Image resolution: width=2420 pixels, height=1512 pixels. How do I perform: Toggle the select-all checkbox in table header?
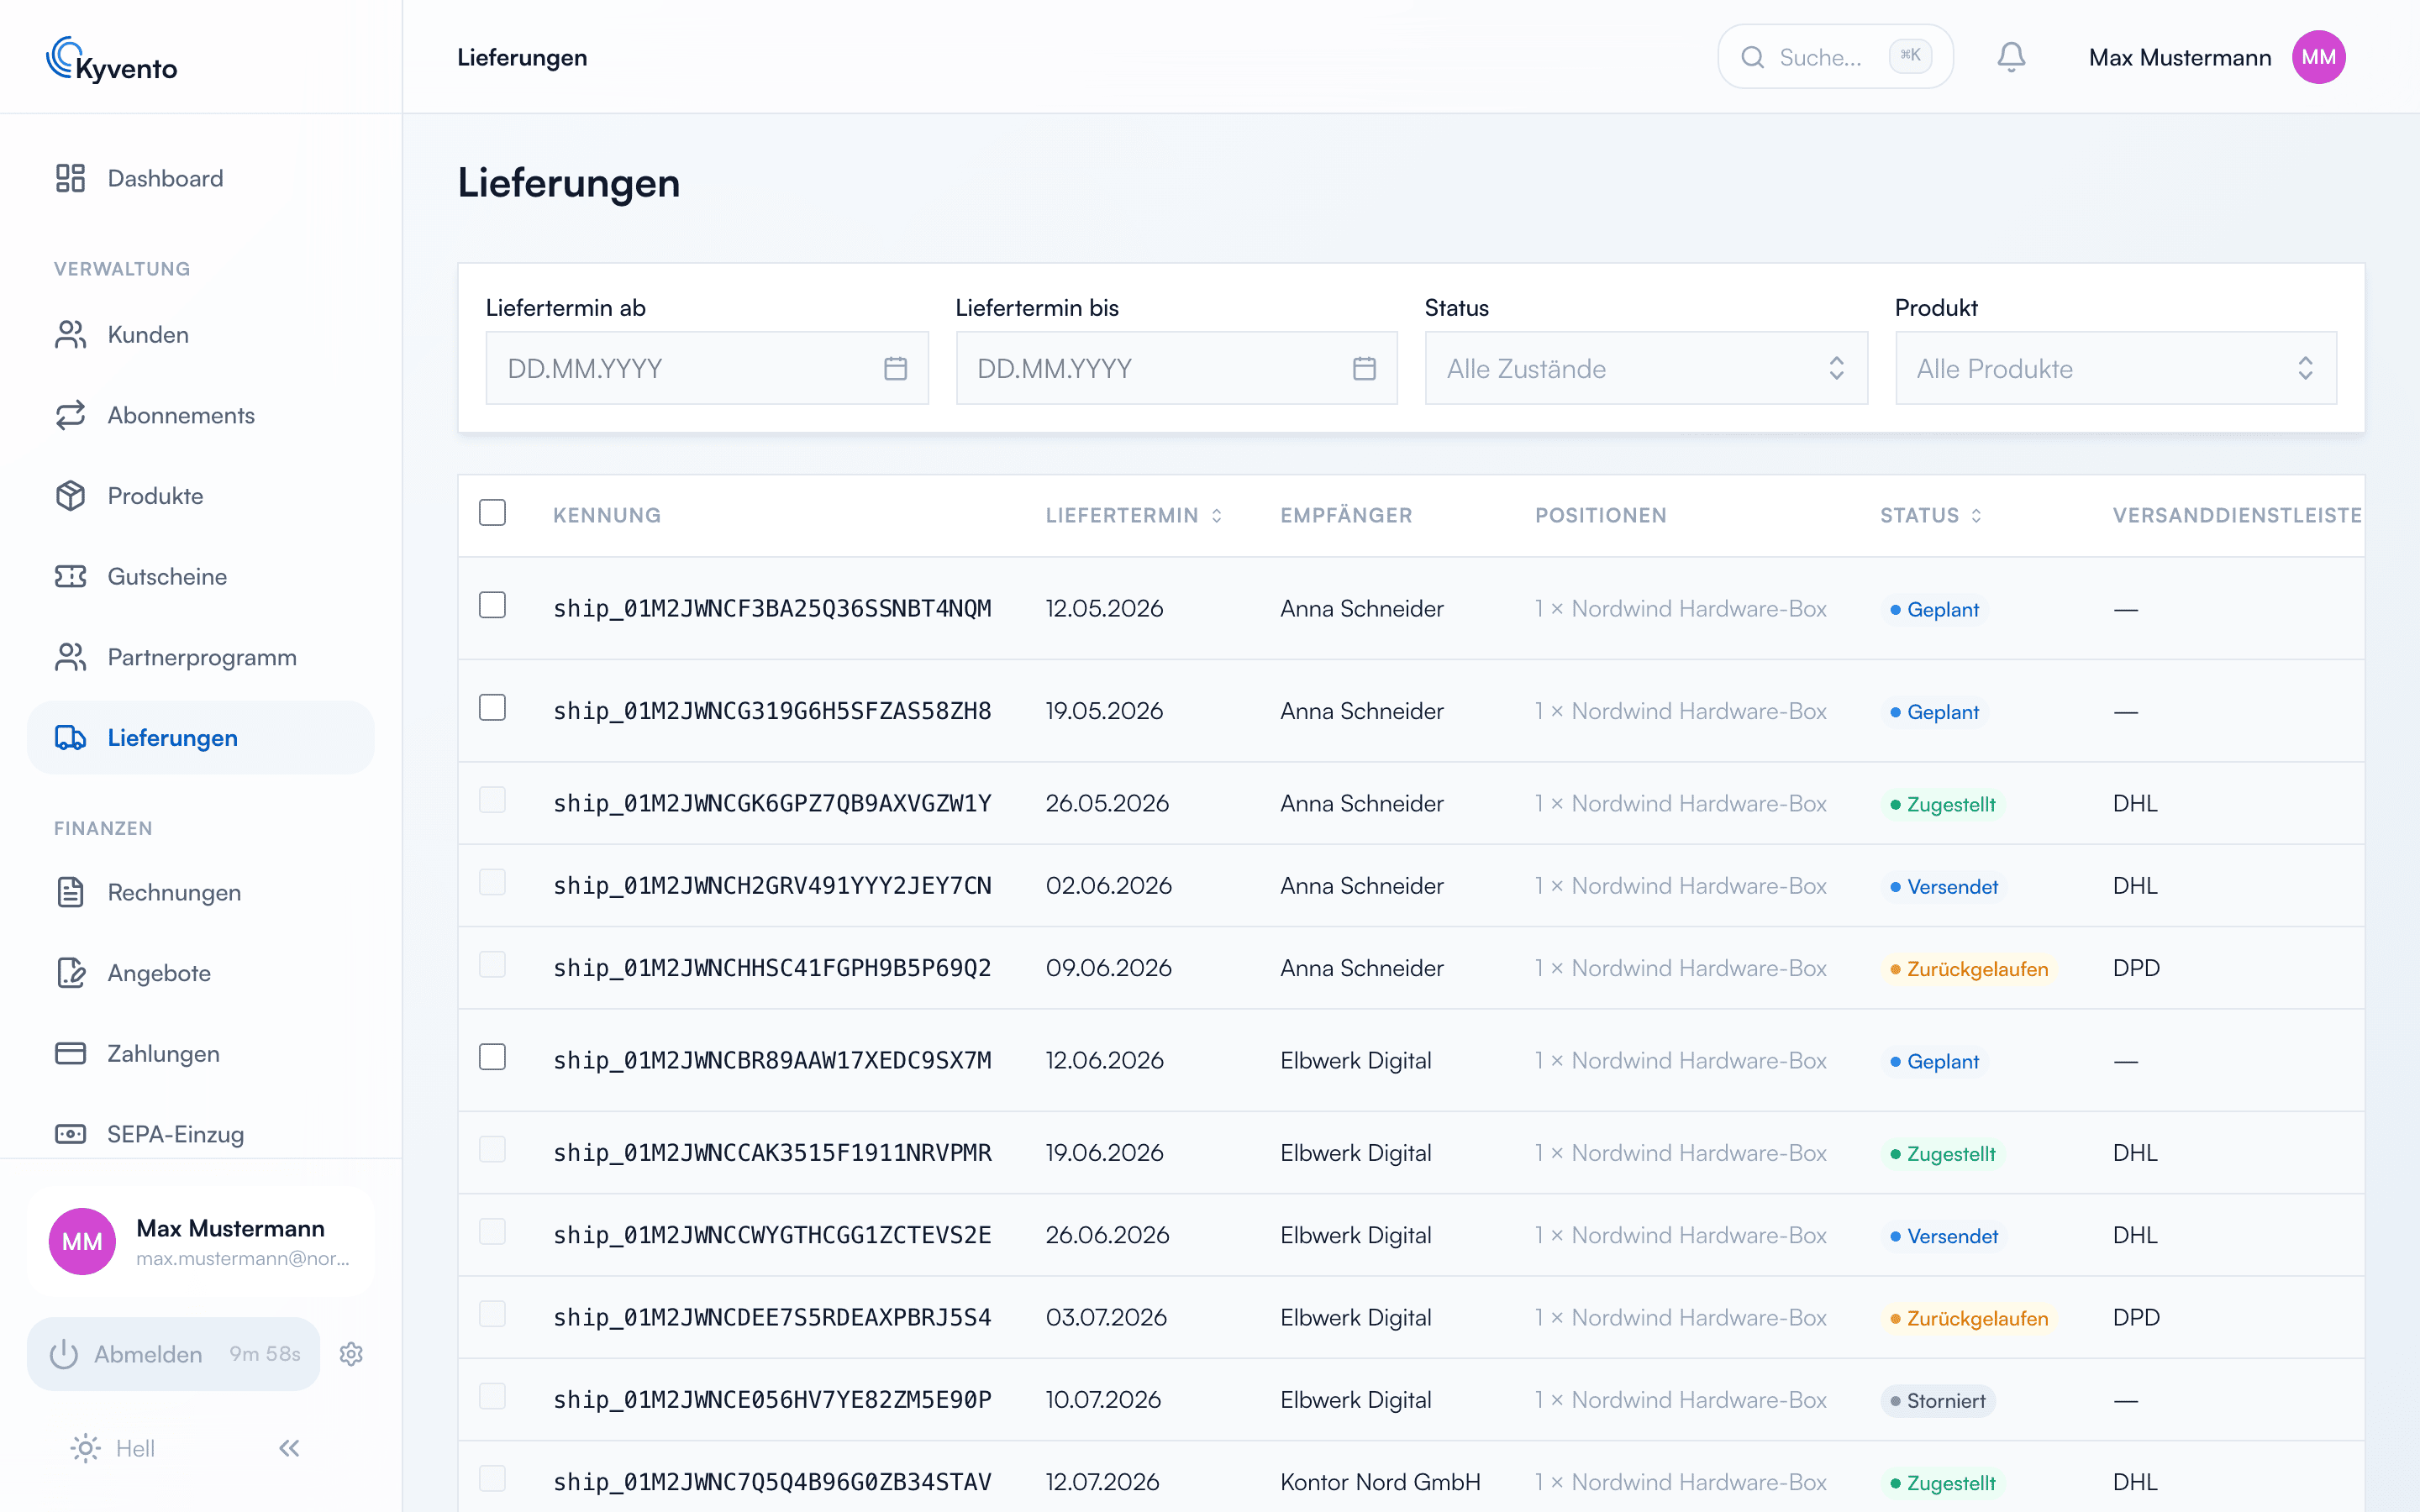492,513
